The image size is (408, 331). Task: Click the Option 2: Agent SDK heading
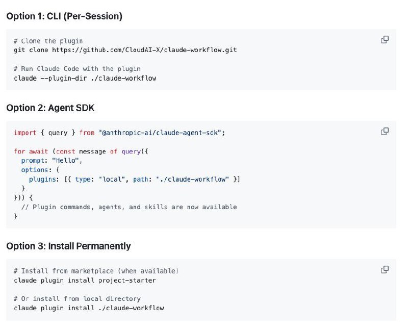pos(50,108)
